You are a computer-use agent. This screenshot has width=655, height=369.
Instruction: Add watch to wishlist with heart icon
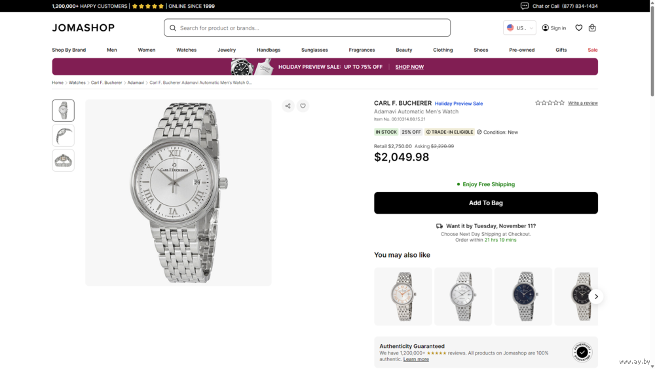pos(303,106)
